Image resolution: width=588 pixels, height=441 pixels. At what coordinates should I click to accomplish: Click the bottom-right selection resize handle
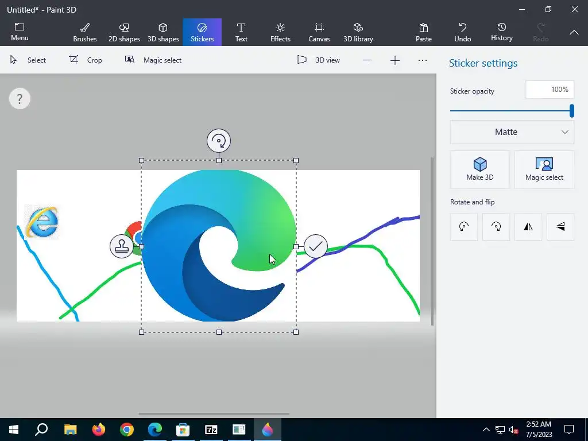[x=296, y=332]
